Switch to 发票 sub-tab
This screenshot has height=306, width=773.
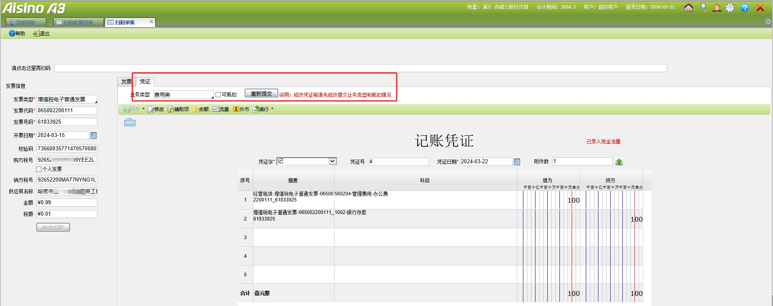(x=126, y=81)
